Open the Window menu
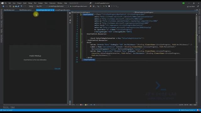Screen dimensions: 201x113 point(60,3)
